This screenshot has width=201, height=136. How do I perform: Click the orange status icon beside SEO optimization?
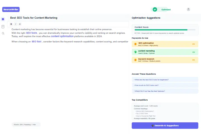(x=135, y=44)
